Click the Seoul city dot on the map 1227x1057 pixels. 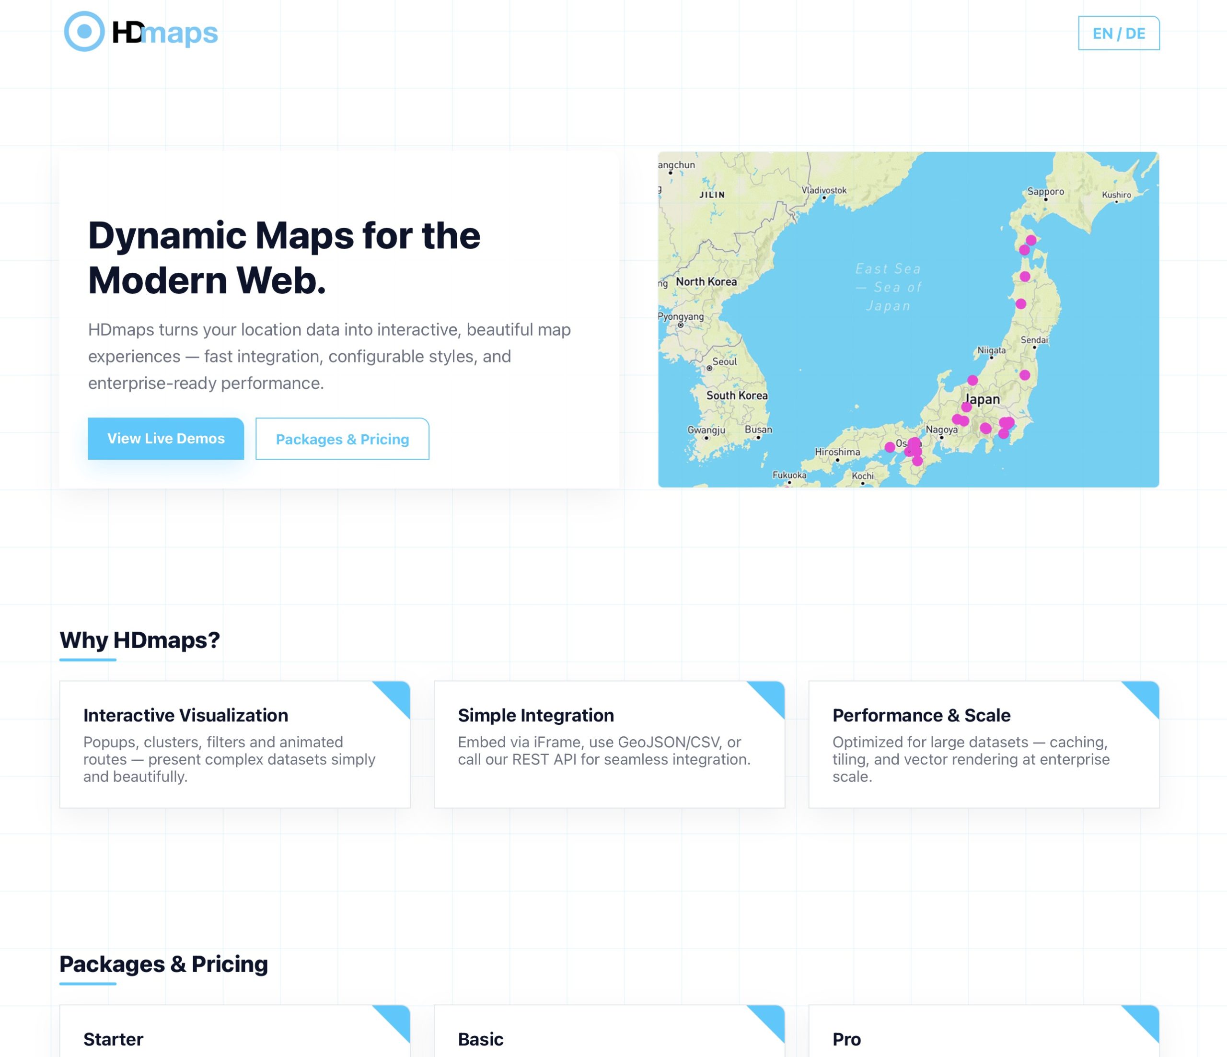pyautogui.click(x=709, y=368)
